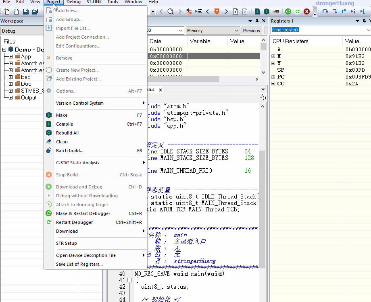This screenshot has width=371, height=302.
Task: Click the Toggle Breakpoint orange shield icon
Action: (217, 12)
